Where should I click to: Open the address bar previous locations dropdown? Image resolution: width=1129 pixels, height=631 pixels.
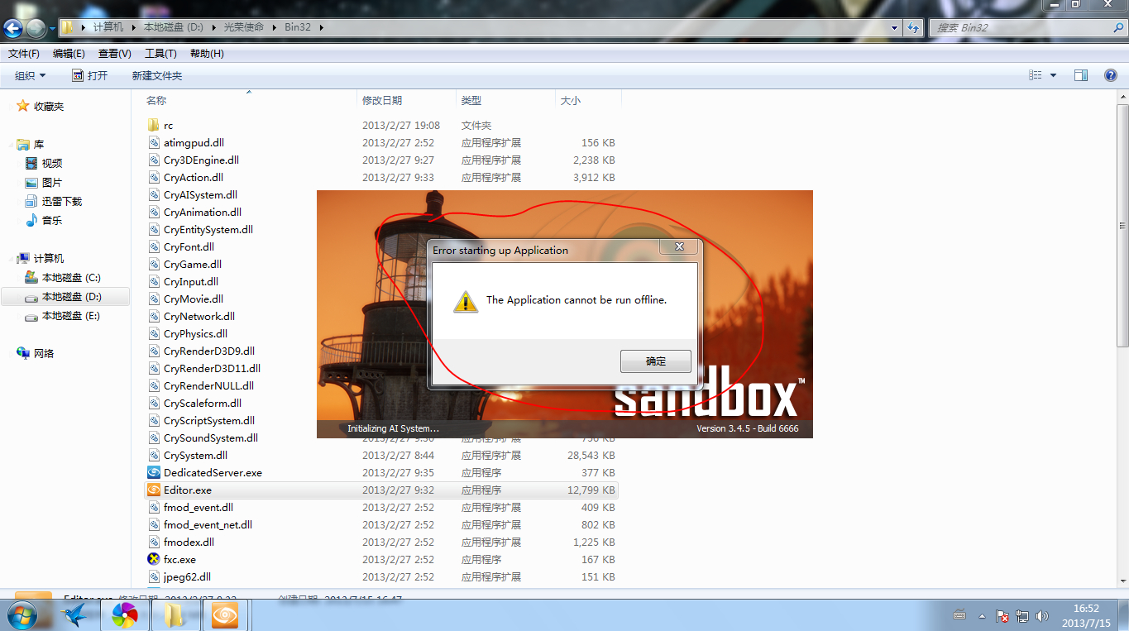pos(894,27)
